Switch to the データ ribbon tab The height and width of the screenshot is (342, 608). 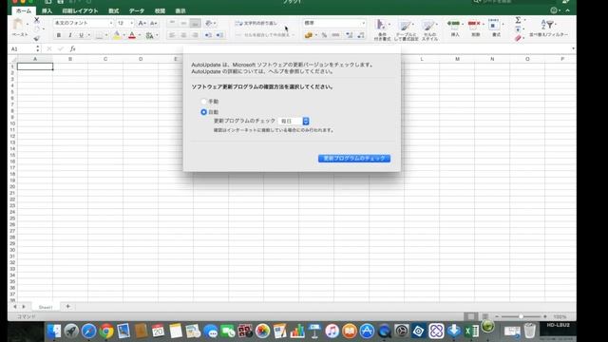pyautogui.click(x=137, y=10)
